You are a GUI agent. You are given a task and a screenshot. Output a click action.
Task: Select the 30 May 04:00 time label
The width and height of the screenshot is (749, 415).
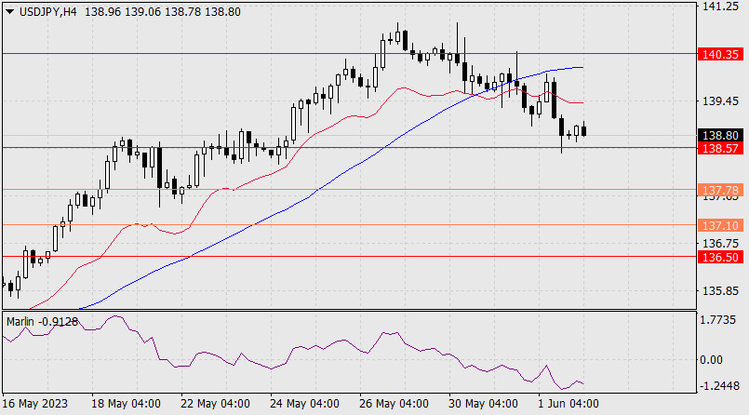[483, 404]
